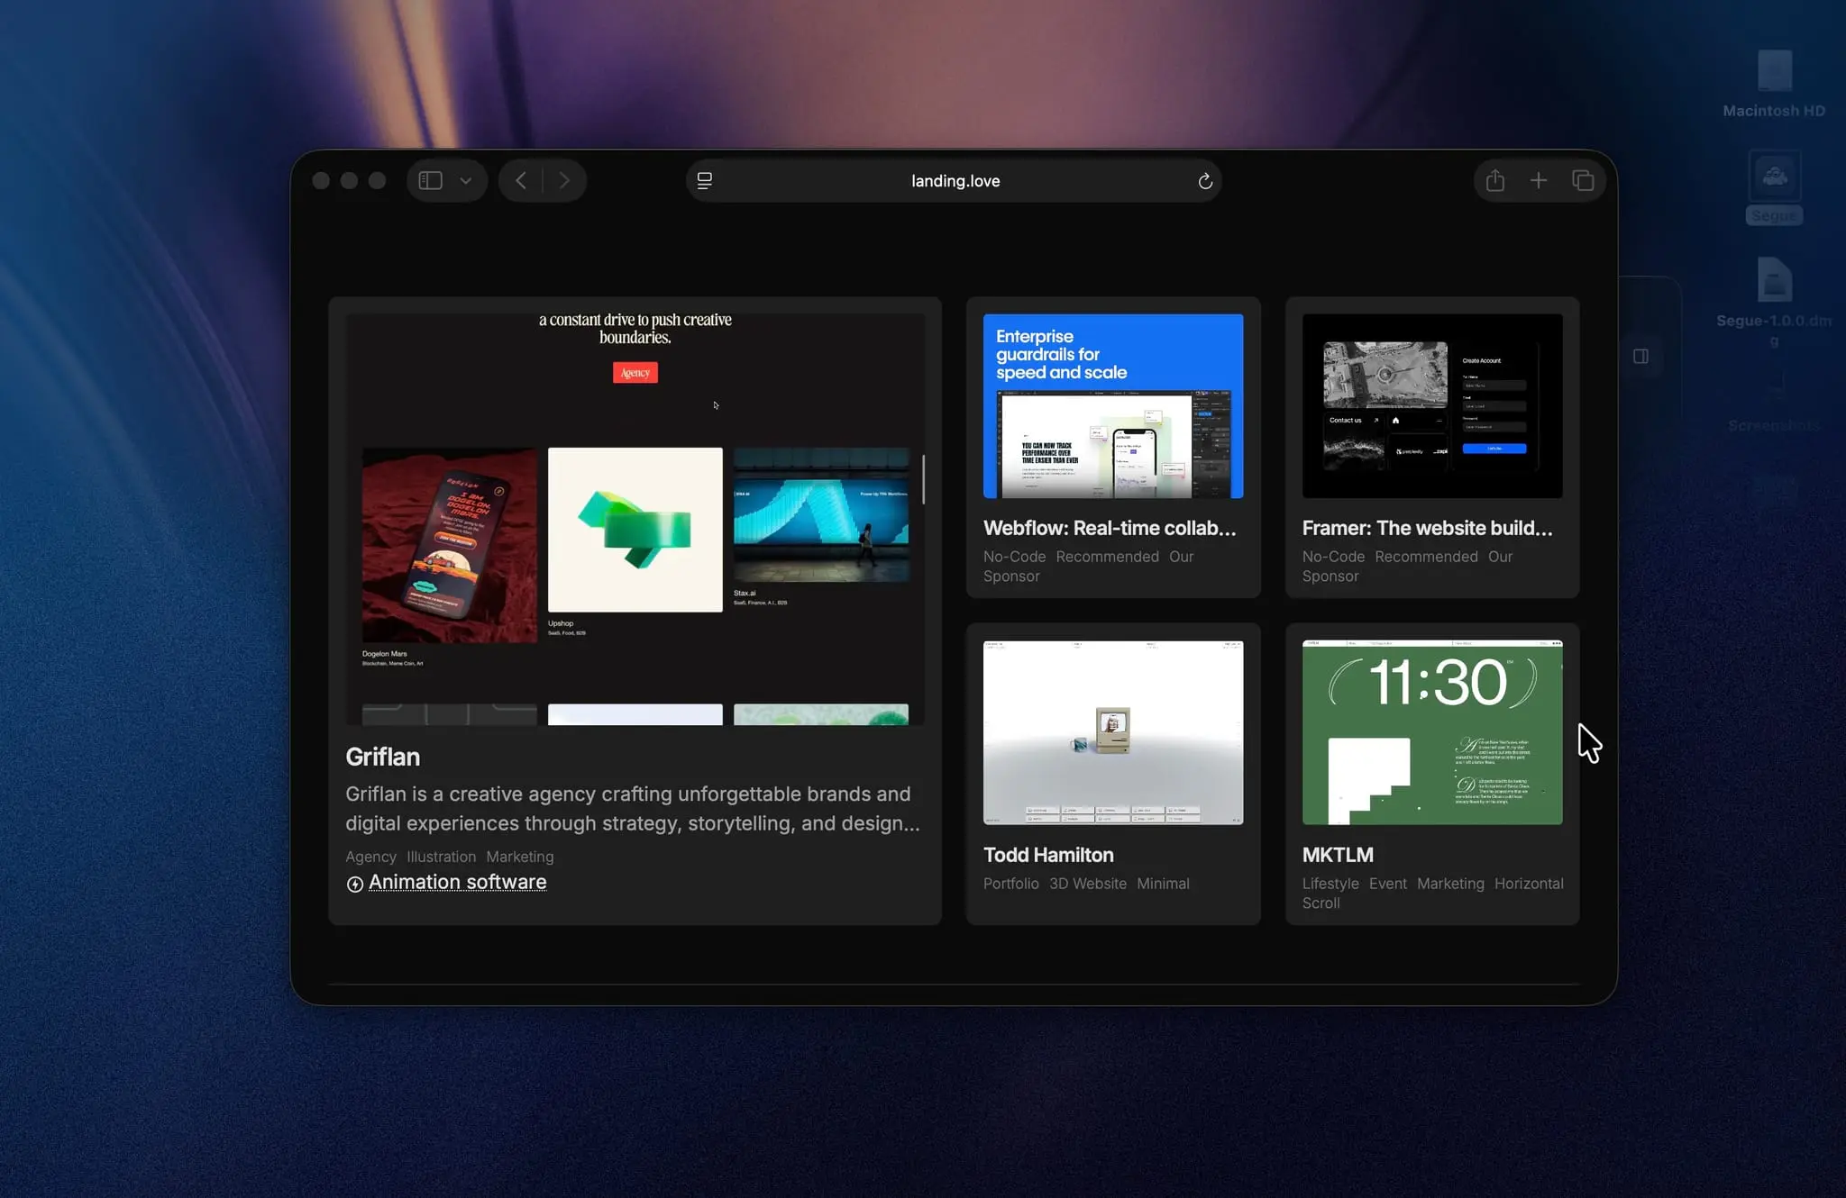Screen dimensions: 1846x1198
Task: Select the Event tag under MKTLM
Action: click(x=1388, y=884)
